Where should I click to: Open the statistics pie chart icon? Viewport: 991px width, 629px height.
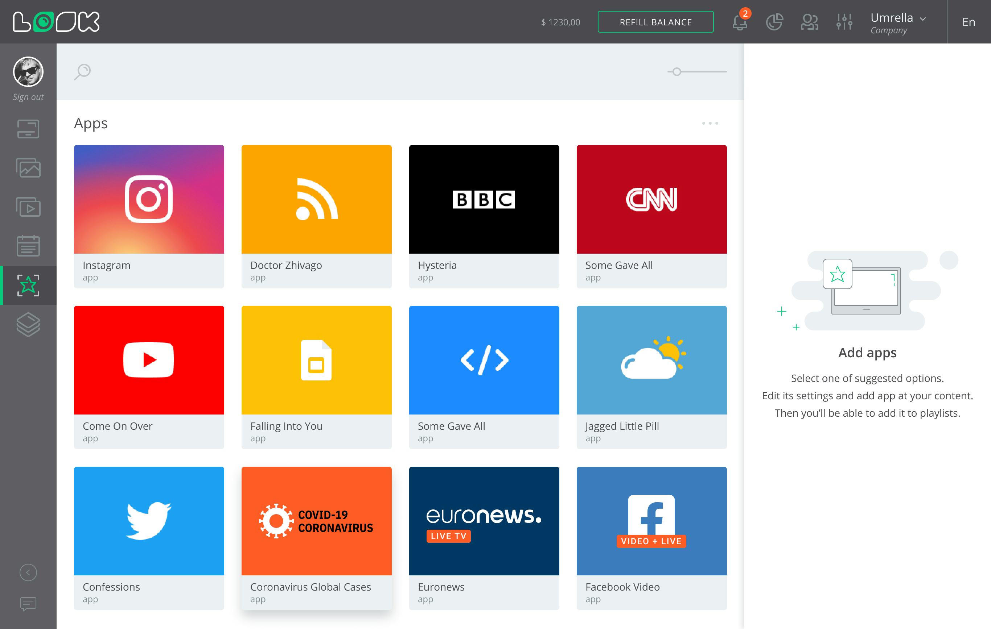[x=774, y=22]
